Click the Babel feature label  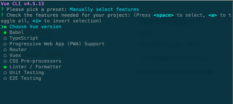tap(17, 32)
